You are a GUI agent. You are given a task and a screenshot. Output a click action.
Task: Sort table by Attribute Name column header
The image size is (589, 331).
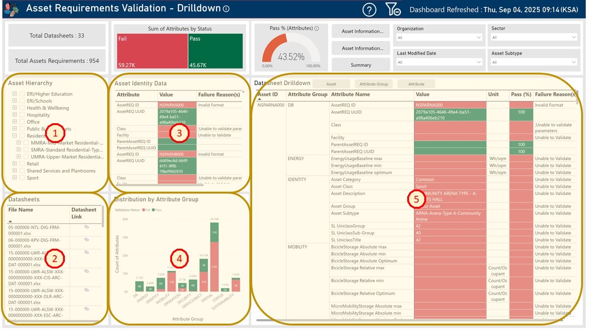(x=350, y=94)
